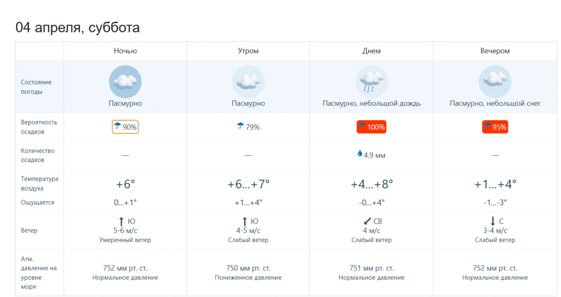Screen dimensions: 561x297
Task: Click the "Днем" column header
Action: (371, 51)
